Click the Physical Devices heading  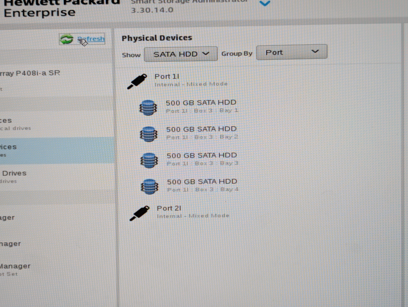click(157, 38)
